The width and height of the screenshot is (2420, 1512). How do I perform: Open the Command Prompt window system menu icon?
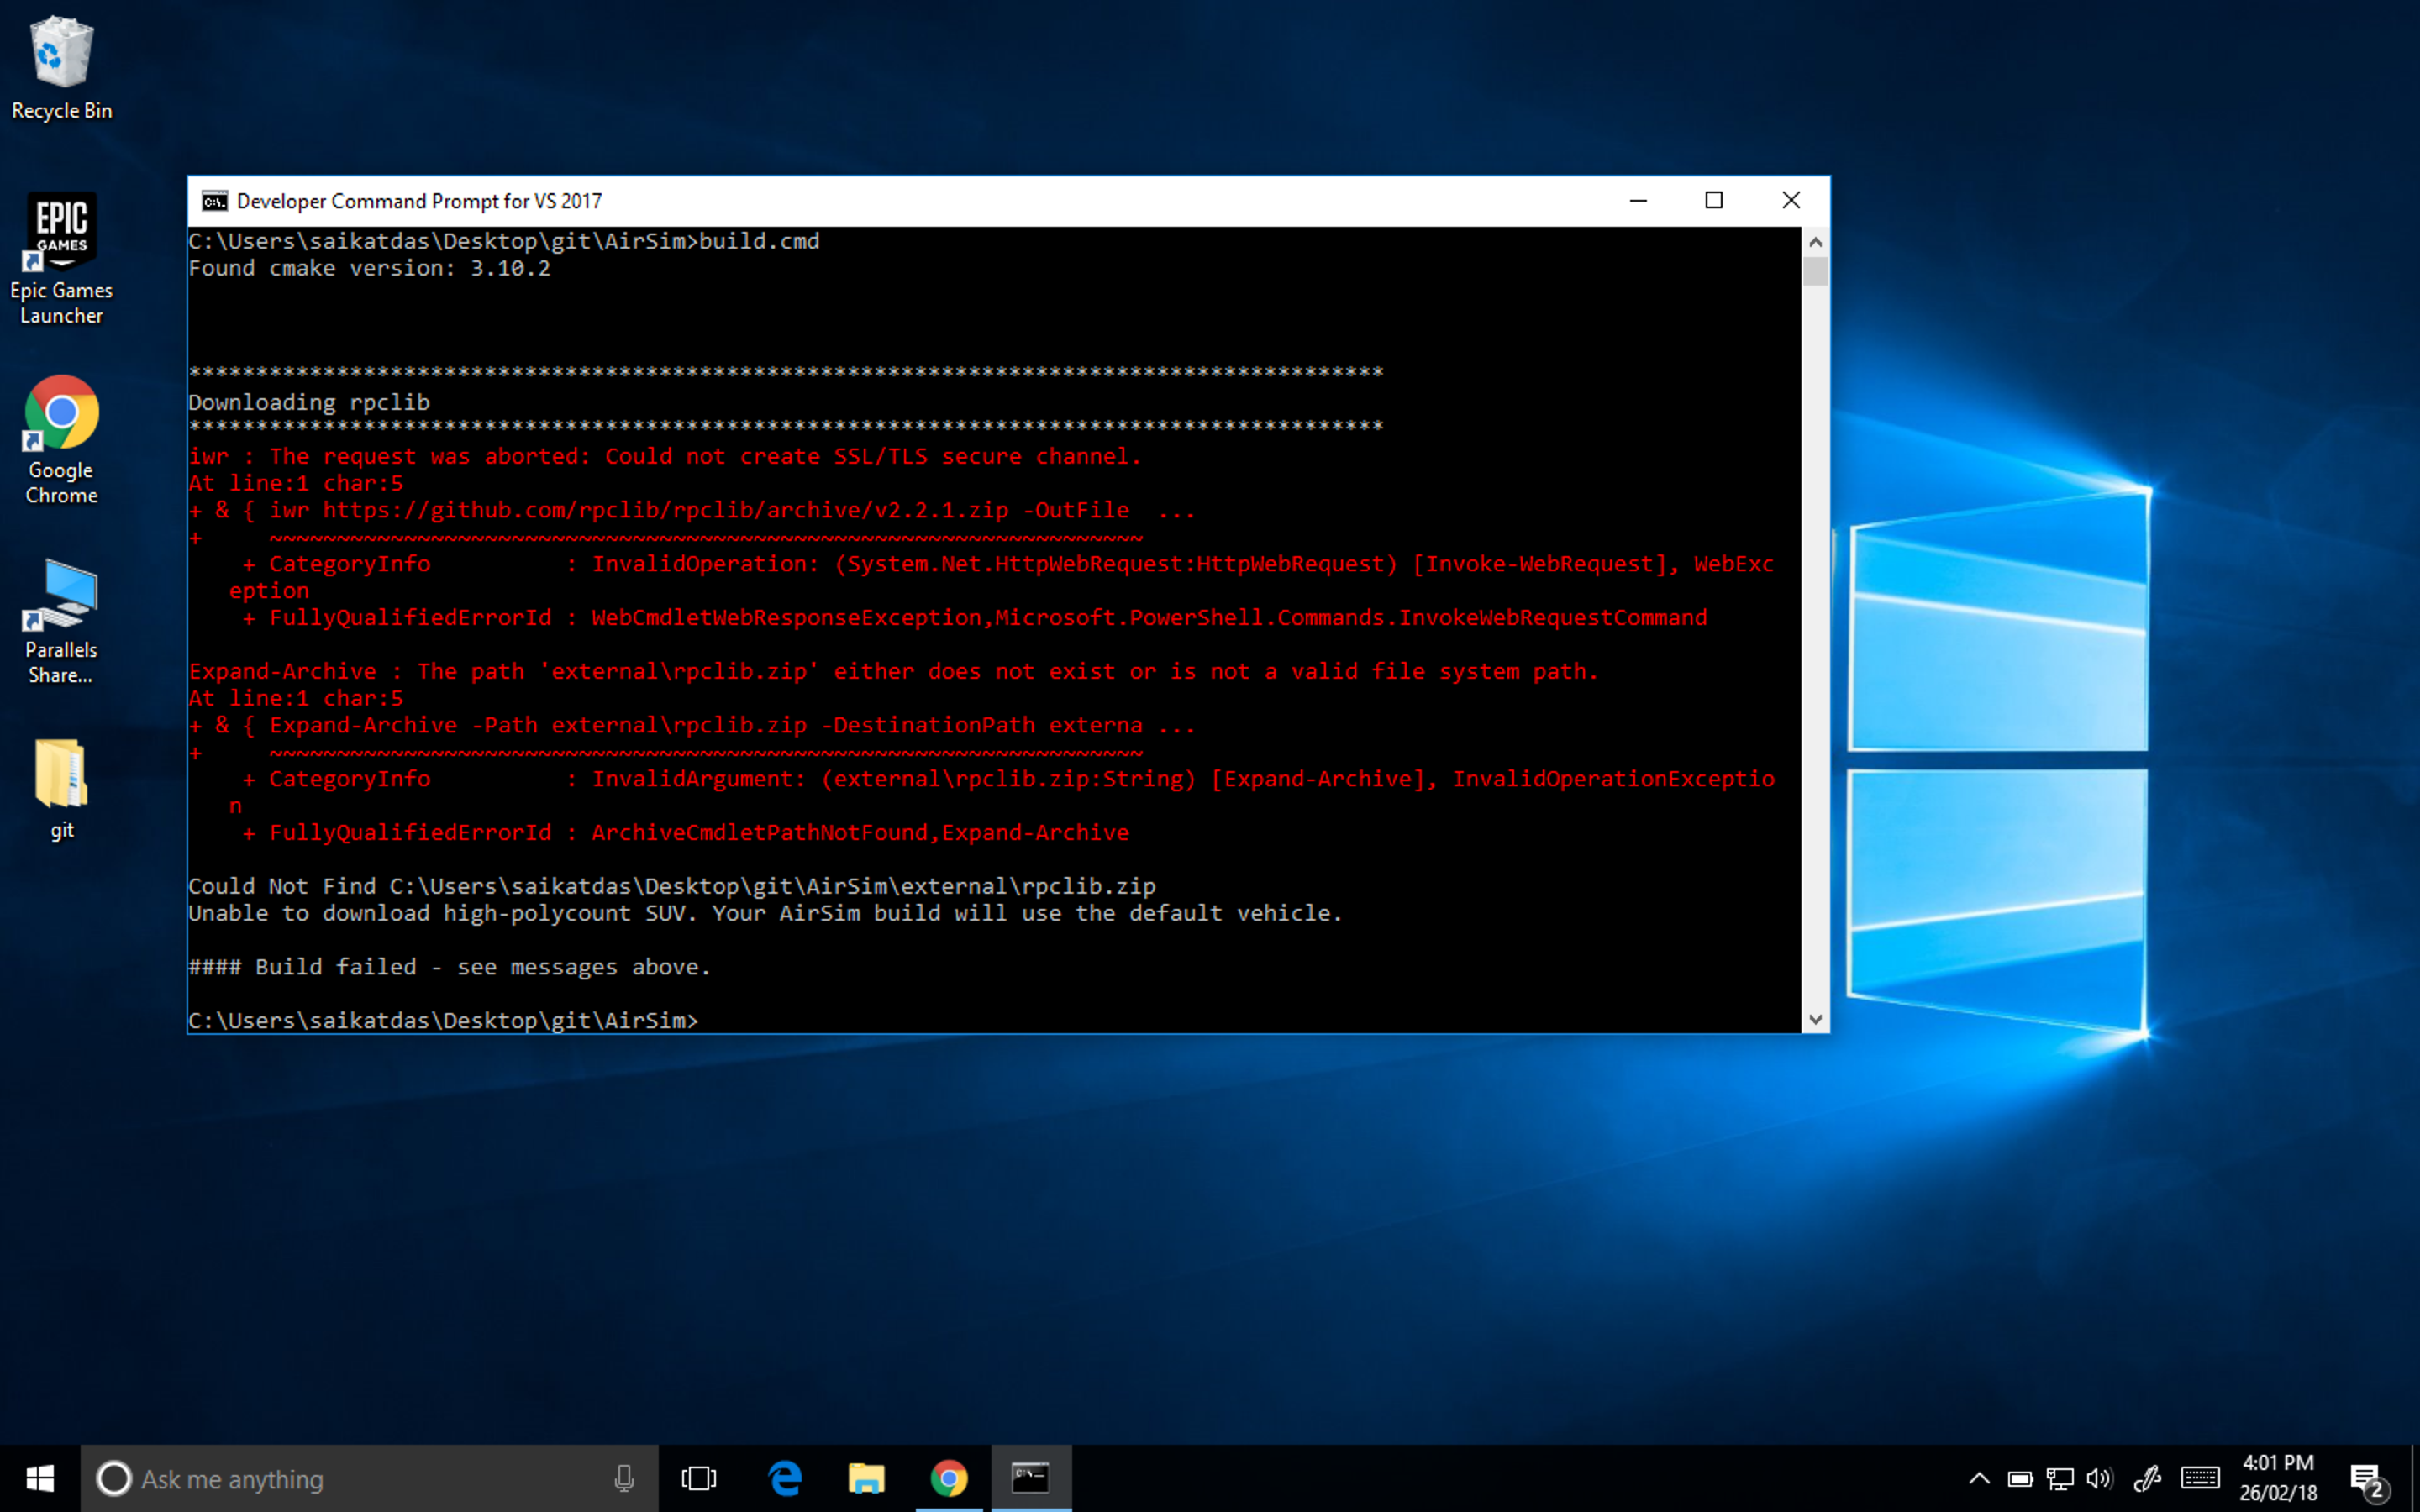point(215,201)
